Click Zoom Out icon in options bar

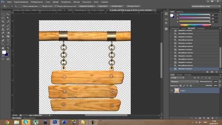[16, 6]
